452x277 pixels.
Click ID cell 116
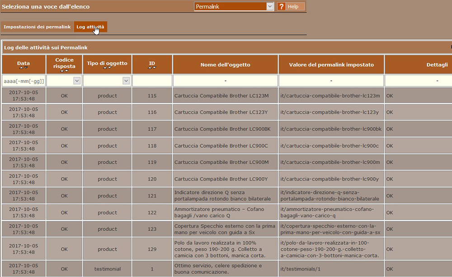[x=152, y=112]
